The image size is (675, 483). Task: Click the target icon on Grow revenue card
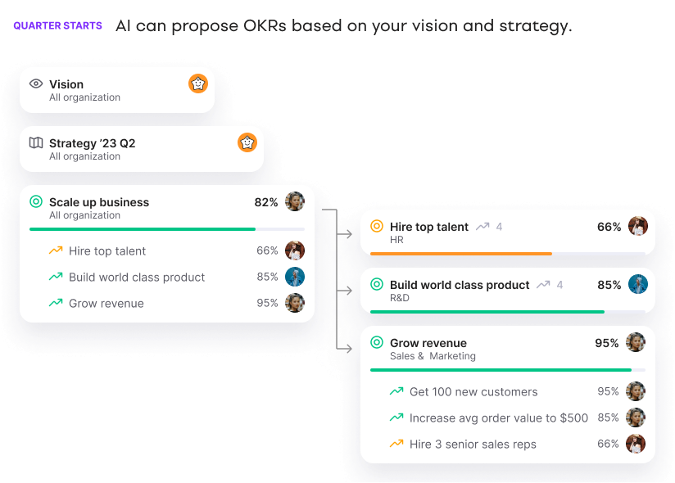(x=377, y=342)
